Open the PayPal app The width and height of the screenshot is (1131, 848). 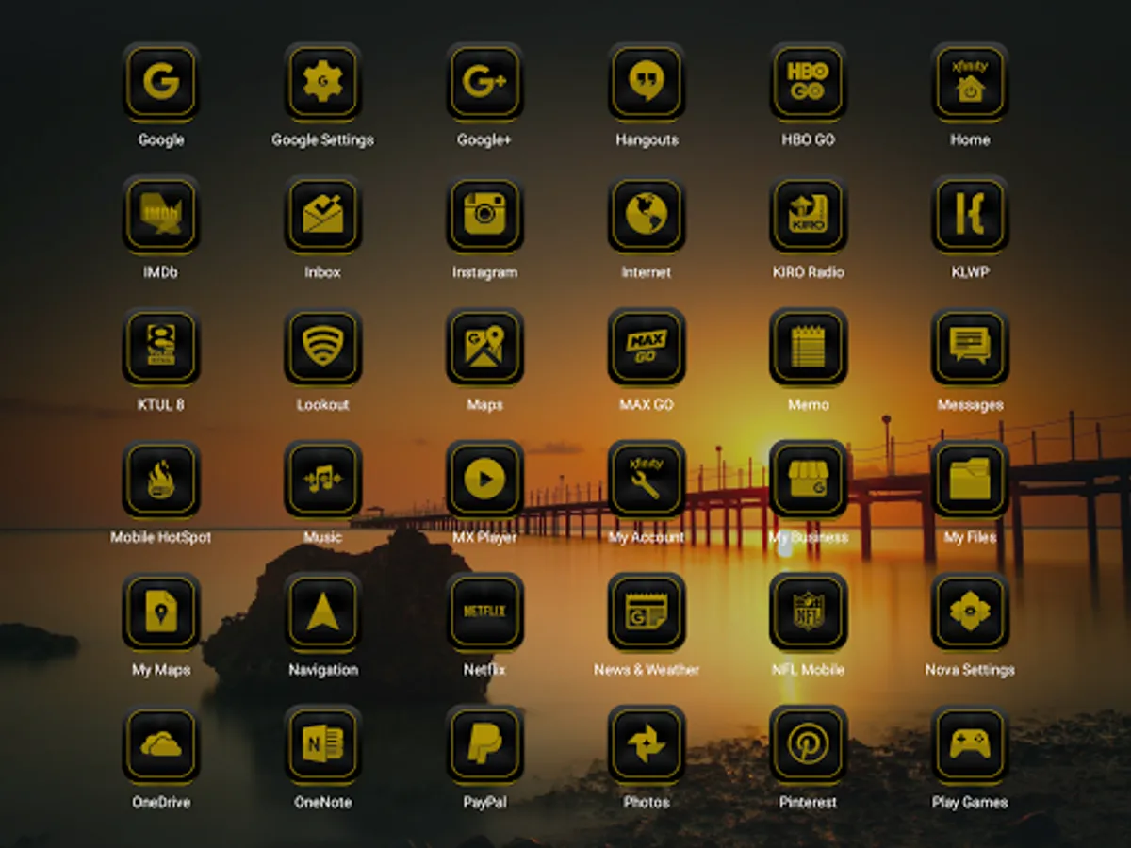click(x=485, y=745)
